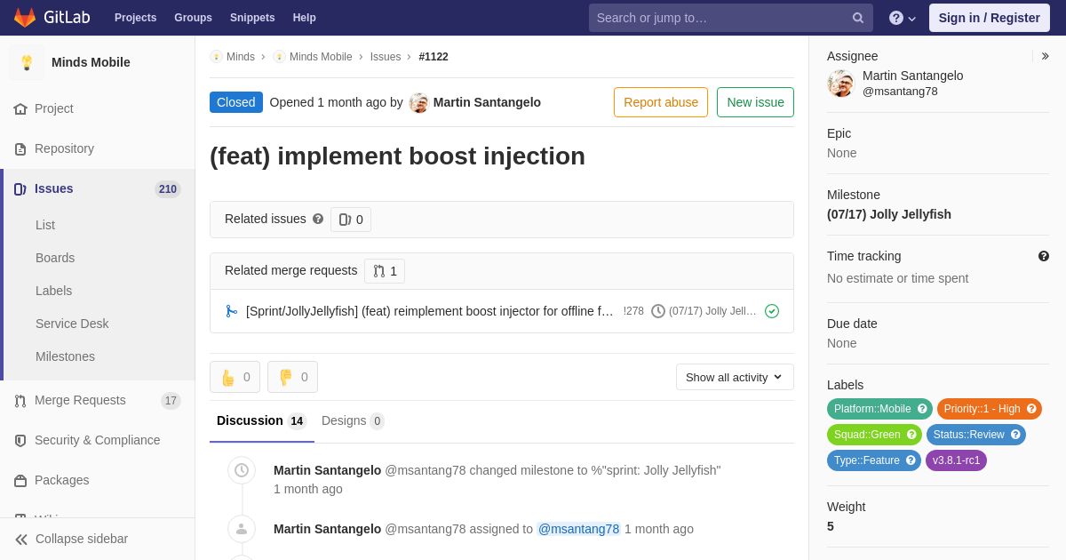The image size is (1066, 560).
Task: Click the Merge Requests count badge 17
Action: point(171,401)
